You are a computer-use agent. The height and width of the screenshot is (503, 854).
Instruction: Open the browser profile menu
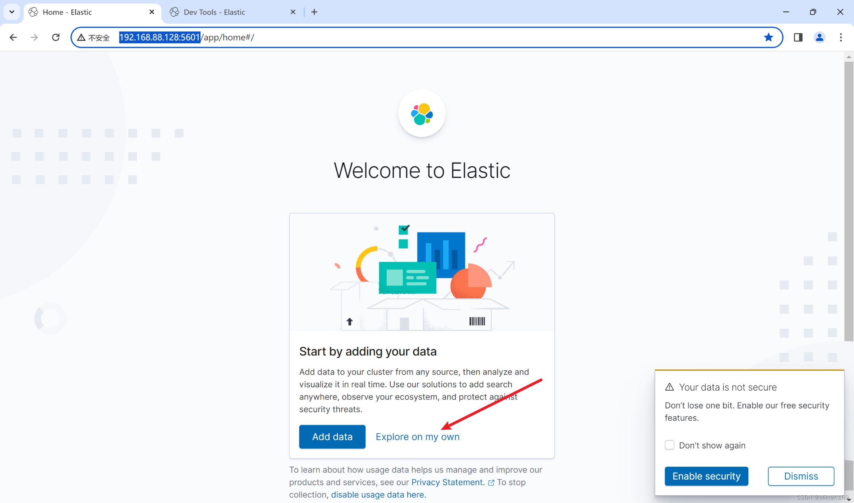[x=820, y=37]
